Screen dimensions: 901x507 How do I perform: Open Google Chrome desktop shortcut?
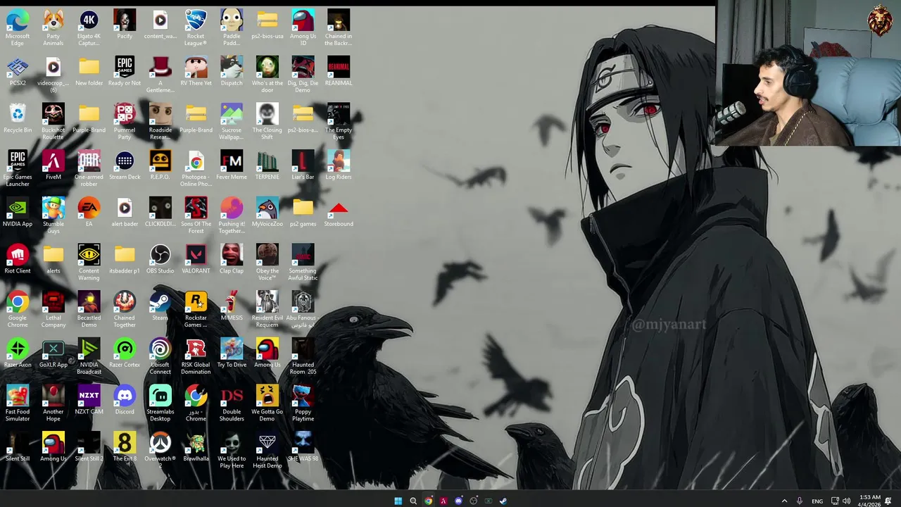point(18,310)
